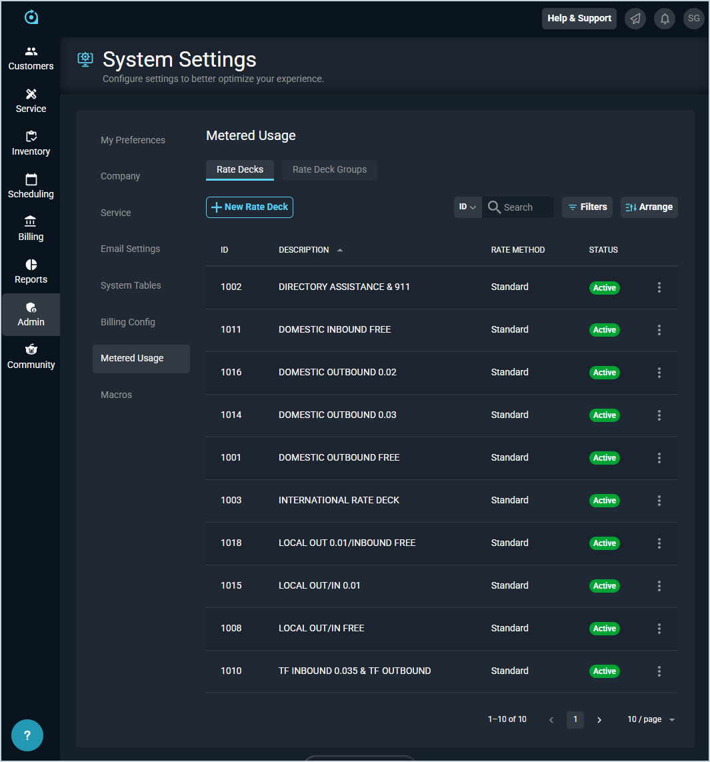
Task: Open the Reports pie chart icon
Action: tap(31, 265)
